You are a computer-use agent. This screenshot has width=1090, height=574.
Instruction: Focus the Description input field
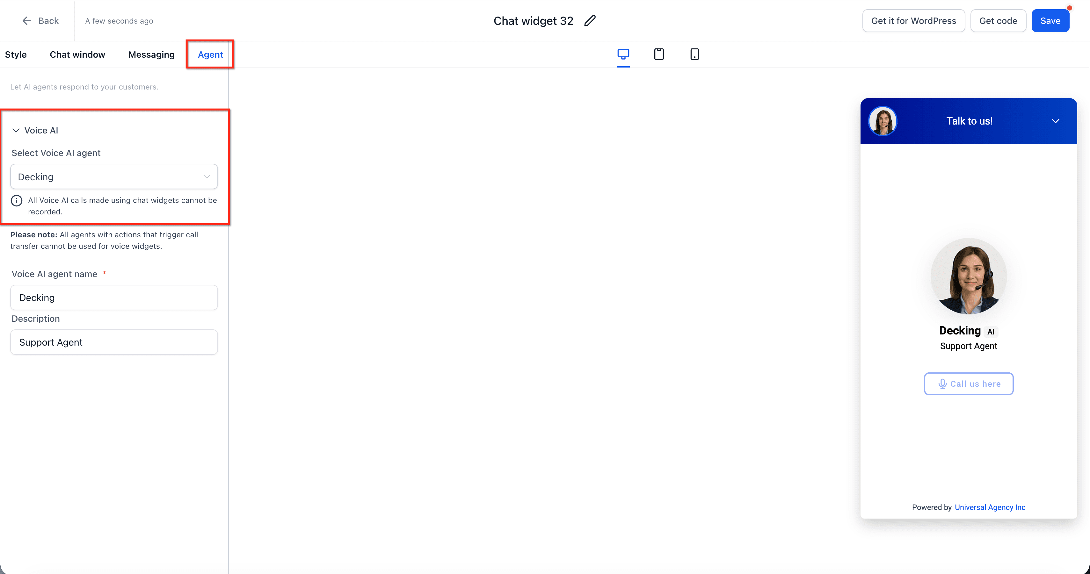114,342
